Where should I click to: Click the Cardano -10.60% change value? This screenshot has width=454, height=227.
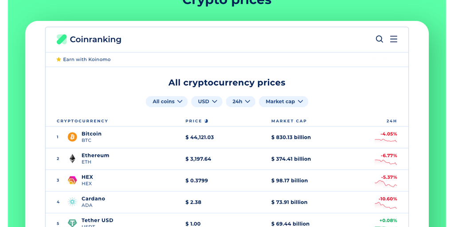coord(388,199)
